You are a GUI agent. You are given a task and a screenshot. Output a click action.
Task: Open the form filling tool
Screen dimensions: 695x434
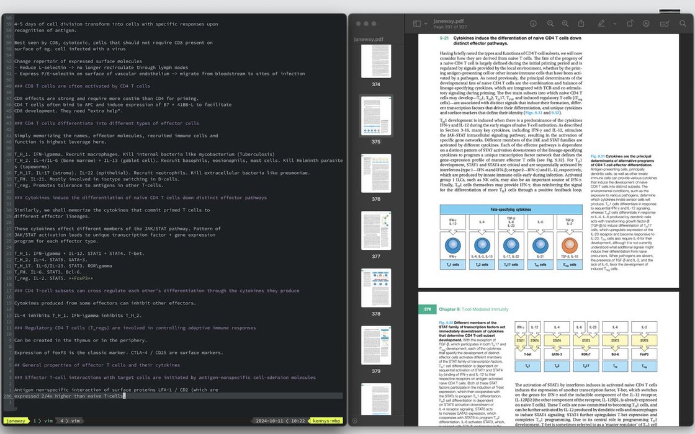pyautogui.click(x=665, y=24)
